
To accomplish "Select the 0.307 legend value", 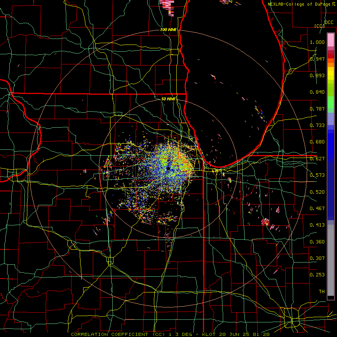I will (317, 258).
